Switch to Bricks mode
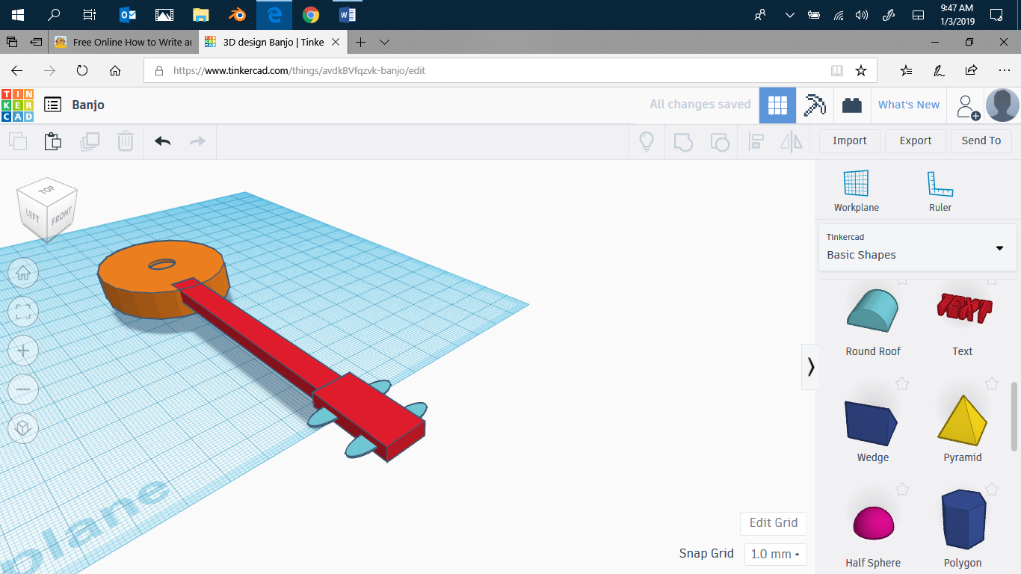The width and height of the screenshot is (1021, 574). (851, 105)
